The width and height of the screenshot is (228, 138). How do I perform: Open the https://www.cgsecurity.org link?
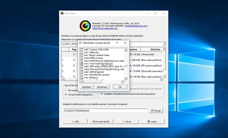105,28
